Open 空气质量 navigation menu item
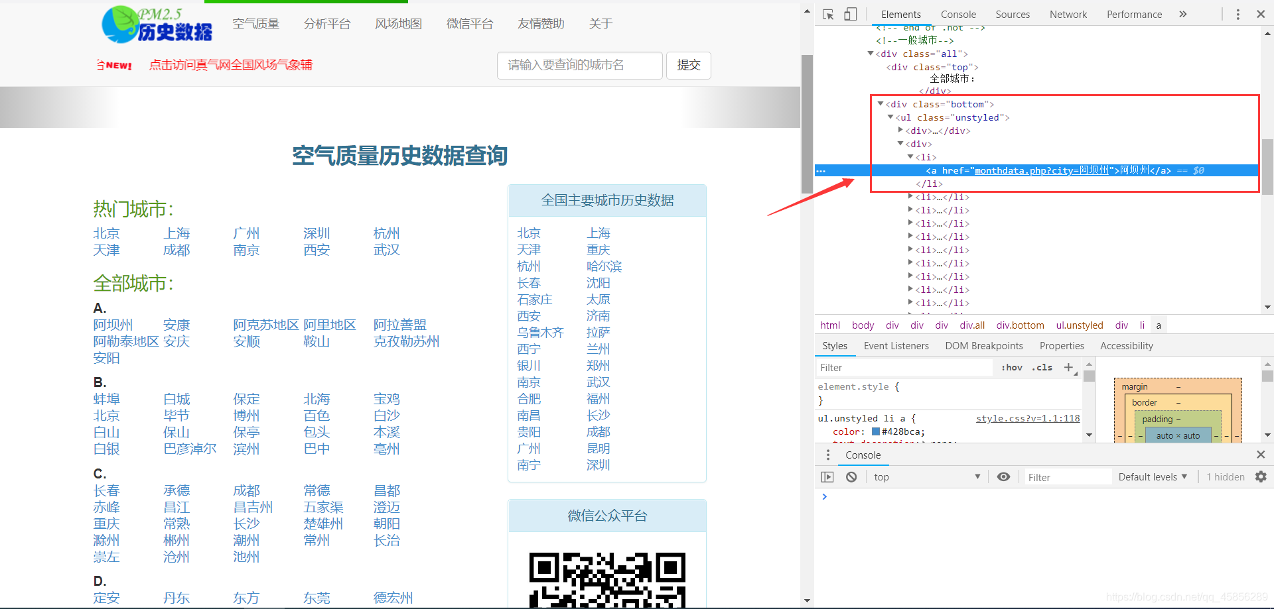1274x609 pixels. click(256, 24)
